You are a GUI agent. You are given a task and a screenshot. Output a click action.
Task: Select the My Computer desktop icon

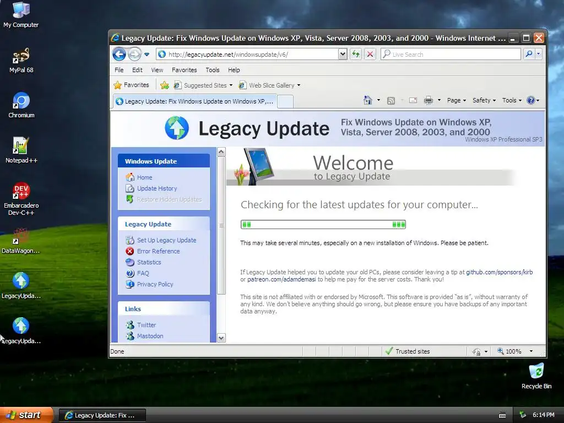[x=21, y=15]
